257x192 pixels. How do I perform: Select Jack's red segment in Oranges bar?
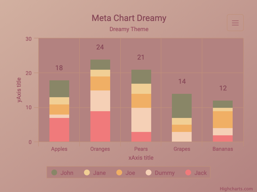point(100,126)
